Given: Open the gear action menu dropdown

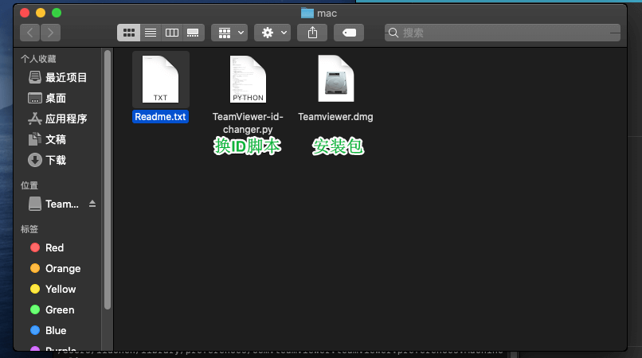Looking at the screenshot, I should (x=272, y=33).
